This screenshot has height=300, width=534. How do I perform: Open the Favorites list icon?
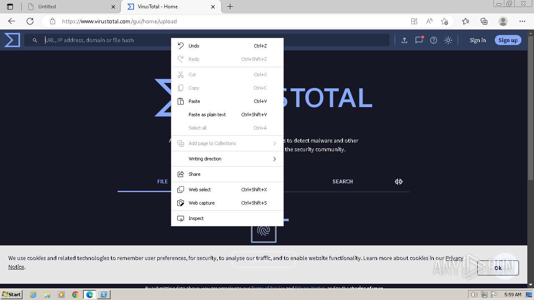point(466,21)
